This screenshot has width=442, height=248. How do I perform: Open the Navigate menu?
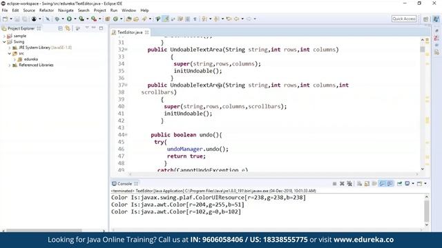[66, 10]
